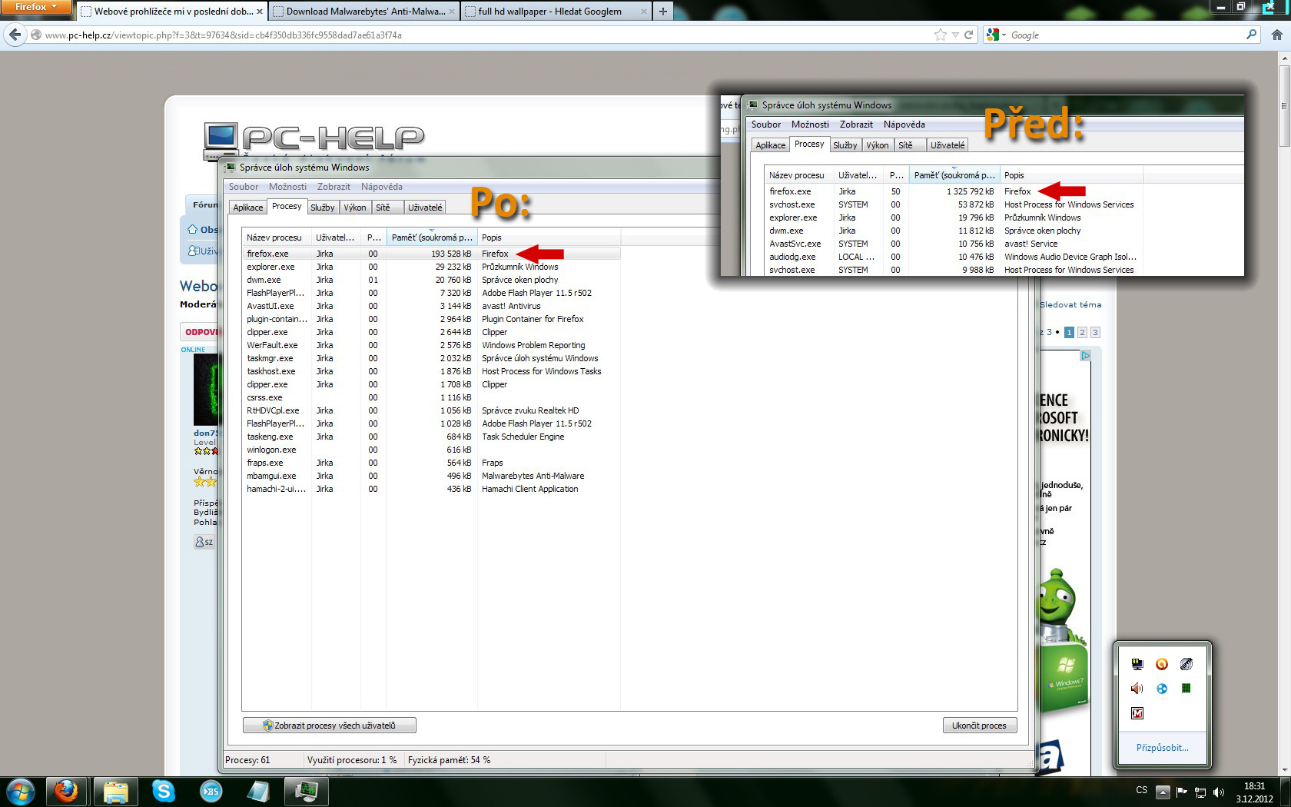This screenshot has width=1291, height=807.
Task: Select the explorer.exe row with 29 232 kB
Action: pyautogui.click(x=431, y=267)
